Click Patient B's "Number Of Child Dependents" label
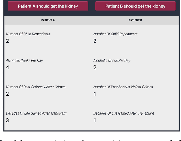 (115, 34)
